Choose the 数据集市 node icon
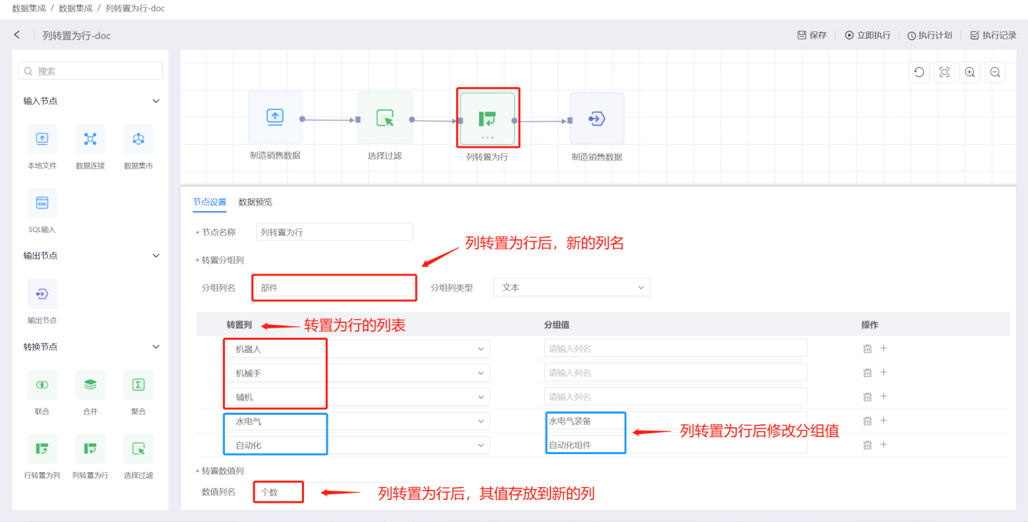 138,139
